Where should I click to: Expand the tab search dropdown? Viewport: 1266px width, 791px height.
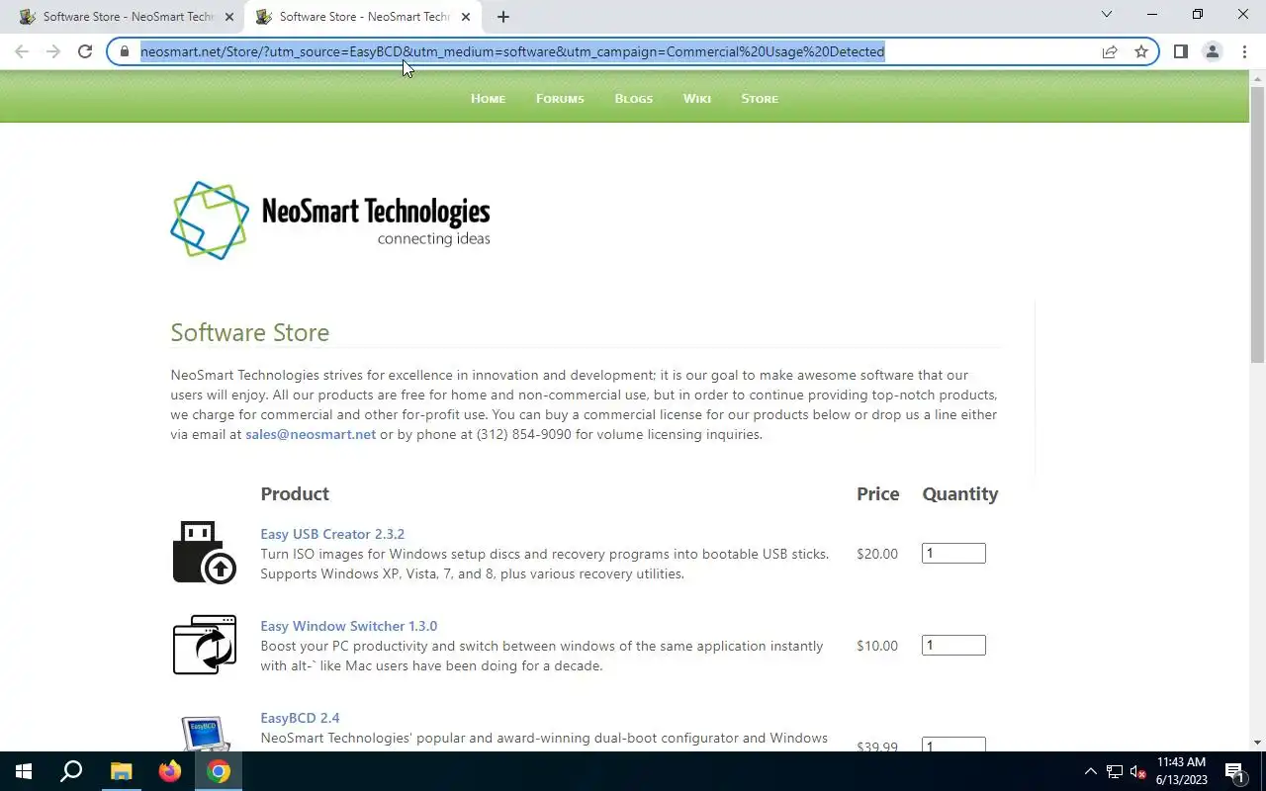coord(1107,14)
